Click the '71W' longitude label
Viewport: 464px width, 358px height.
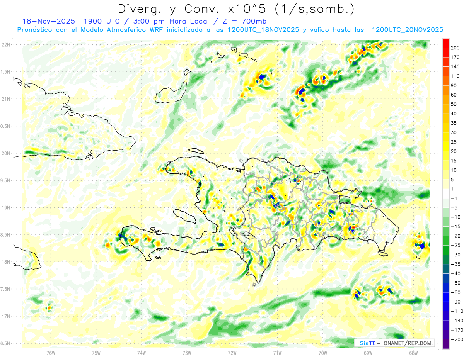[277, 353]
